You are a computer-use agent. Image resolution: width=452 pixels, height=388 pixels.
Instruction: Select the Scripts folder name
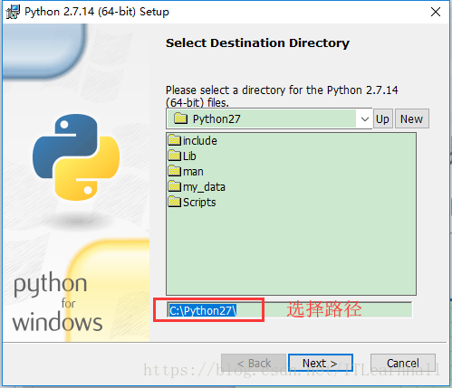click(199, 203)
